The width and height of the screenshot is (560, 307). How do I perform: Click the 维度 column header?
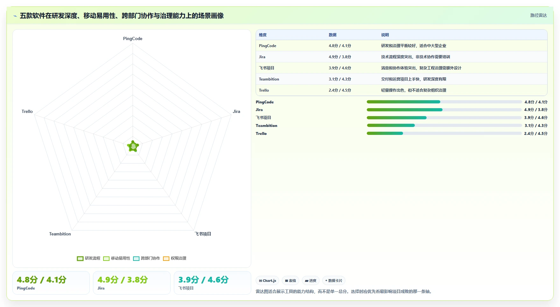[x=263, y=35]
